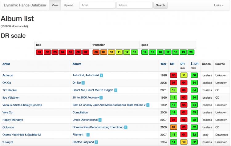The width and height of the screenshot is (231, 146).
Task: Open info icon for Uncle Dysfunktional
Action: pyautogui.click(x=100, y=120)
